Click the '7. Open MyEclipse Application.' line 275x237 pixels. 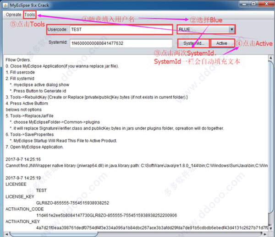click(34, 147)
